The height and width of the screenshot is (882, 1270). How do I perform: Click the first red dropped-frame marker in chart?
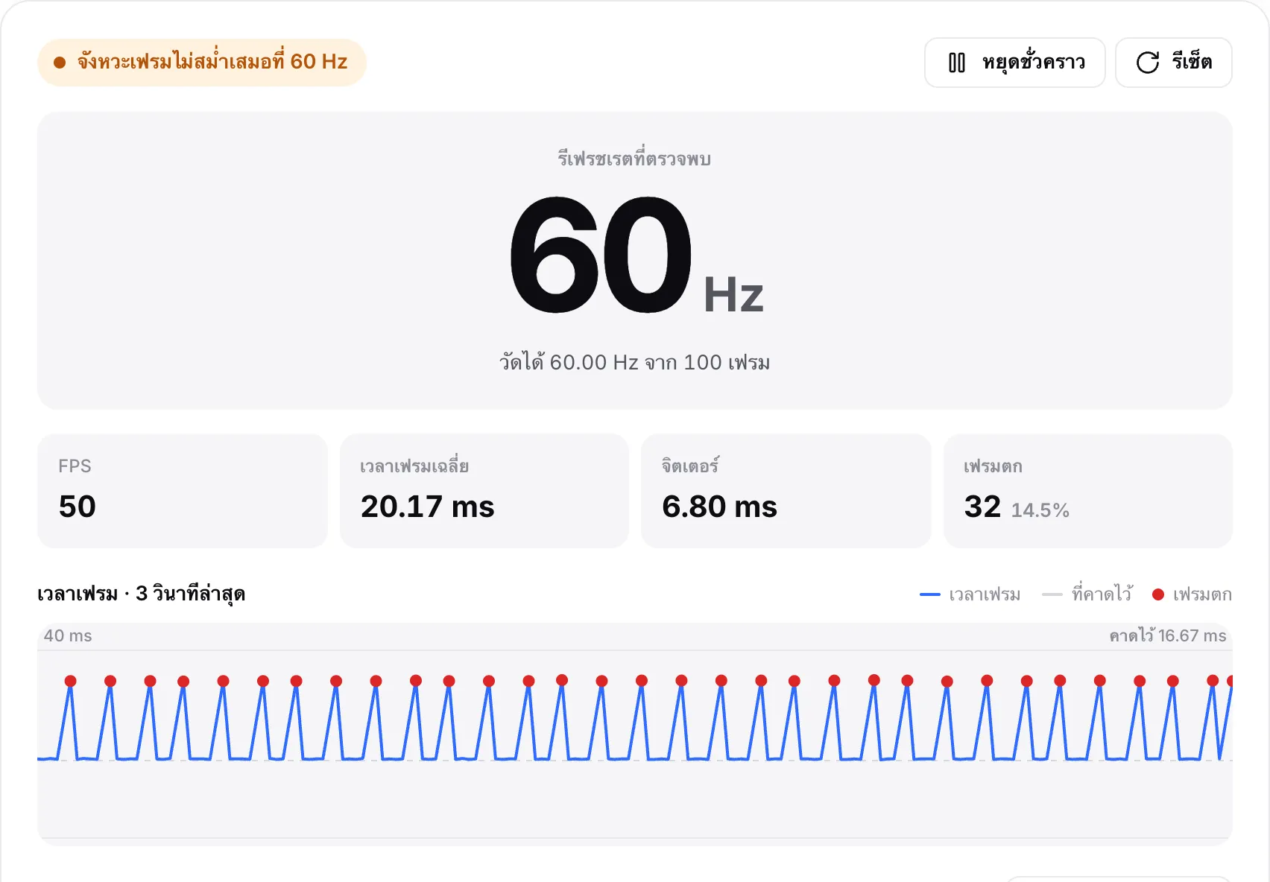(71, 681)
